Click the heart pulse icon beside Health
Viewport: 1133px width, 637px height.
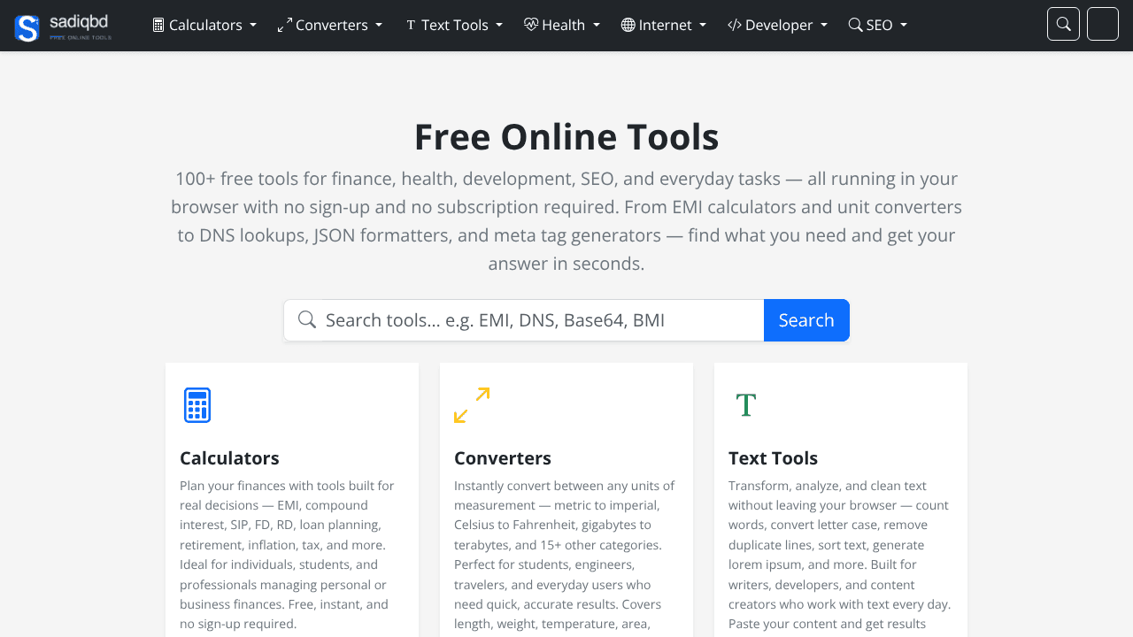[531, 25]
